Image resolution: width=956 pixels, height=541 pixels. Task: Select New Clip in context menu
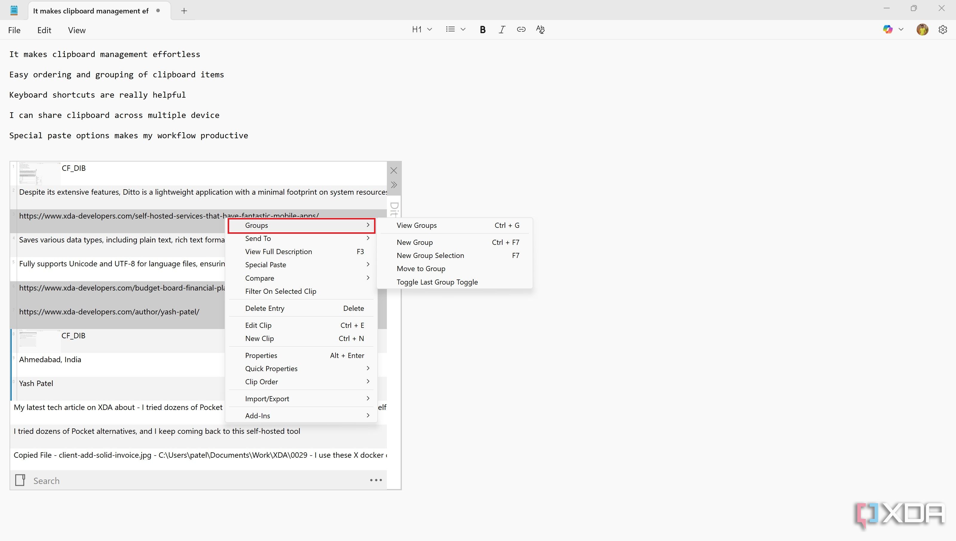(x=301, y=339)
